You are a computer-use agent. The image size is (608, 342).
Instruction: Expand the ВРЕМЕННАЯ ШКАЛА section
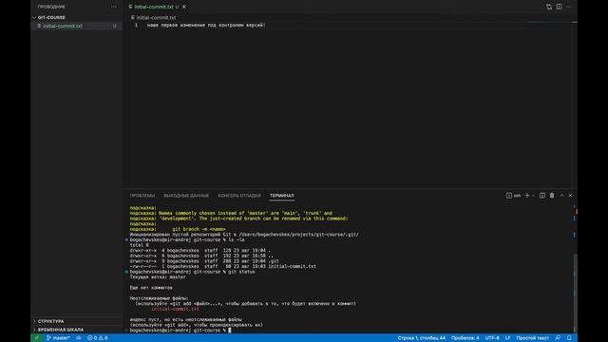[x=61, y=330]
